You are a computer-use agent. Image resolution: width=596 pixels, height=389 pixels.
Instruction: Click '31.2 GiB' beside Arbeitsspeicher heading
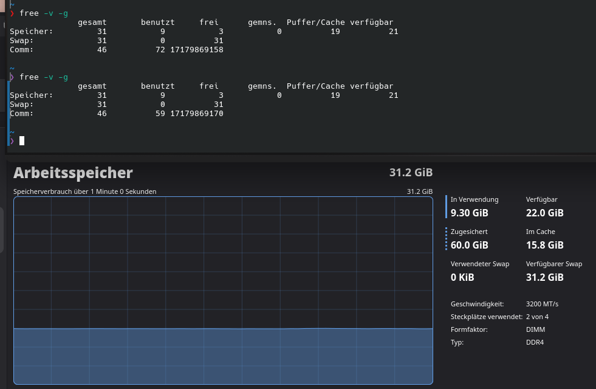click(411, 173)
